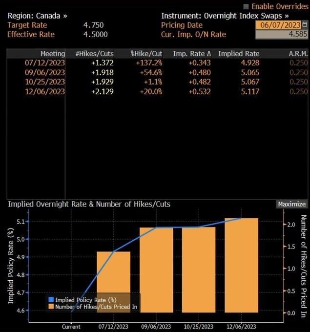Click the 12/06/2023 x-axis label
The image size is (310, 332).
coord(241,327)
